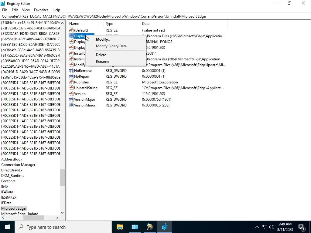Select the DirectDrawEx key
Screen dimensions: 311x233
(12, 170)
